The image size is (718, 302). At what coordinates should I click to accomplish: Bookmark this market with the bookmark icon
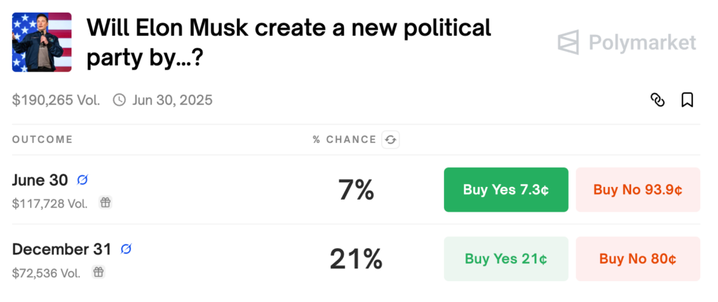pos(687,99)
